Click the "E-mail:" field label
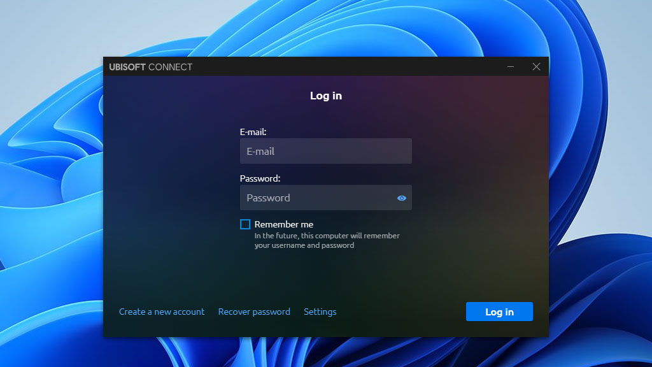Screen dimensions: 652x367 (254, 131)
